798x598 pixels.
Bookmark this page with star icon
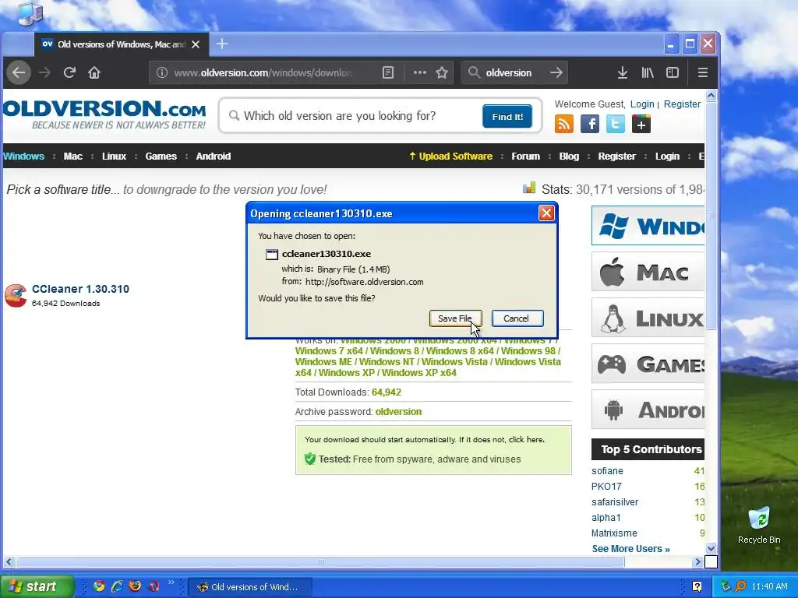[x=442, y=72]
